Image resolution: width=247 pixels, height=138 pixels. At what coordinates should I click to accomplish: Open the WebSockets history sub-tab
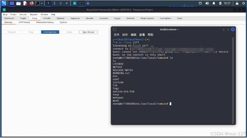pos(45,23)
